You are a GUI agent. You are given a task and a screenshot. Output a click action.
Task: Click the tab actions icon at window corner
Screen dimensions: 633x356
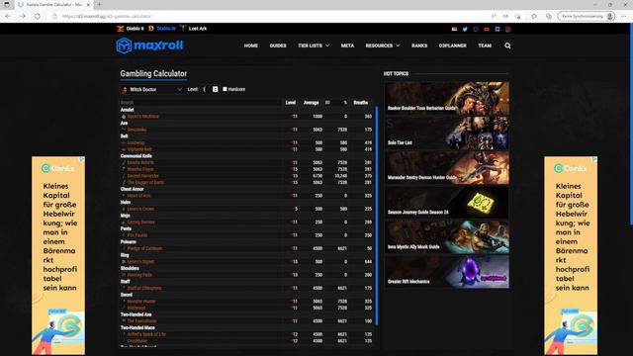point(7,4)
